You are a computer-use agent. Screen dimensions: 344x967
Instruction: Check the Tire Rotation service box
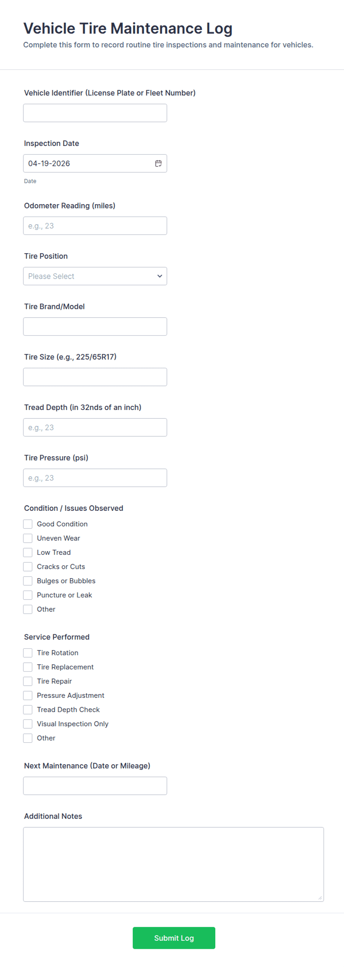click(x=28, y=653)
